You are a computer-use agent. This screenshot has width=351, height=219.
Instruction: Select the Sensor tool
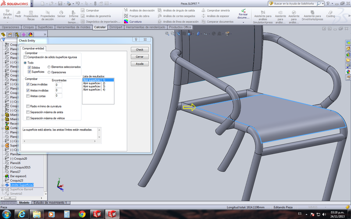(x=61, y=14)
